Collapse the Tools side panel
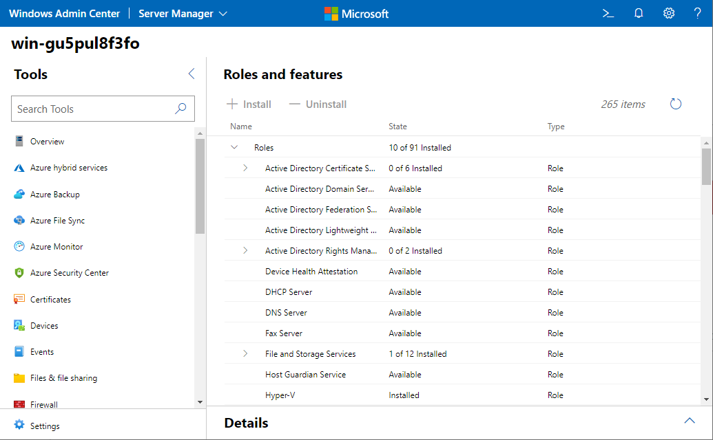Screen dimensions: 713x440 point(192,74)
